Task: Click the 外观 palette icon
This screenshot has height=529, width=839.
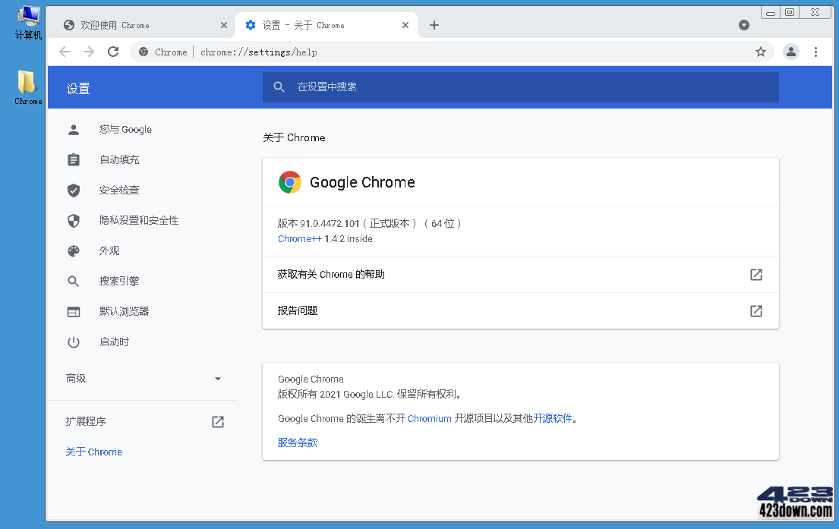Action: click(x=74, y=251)
